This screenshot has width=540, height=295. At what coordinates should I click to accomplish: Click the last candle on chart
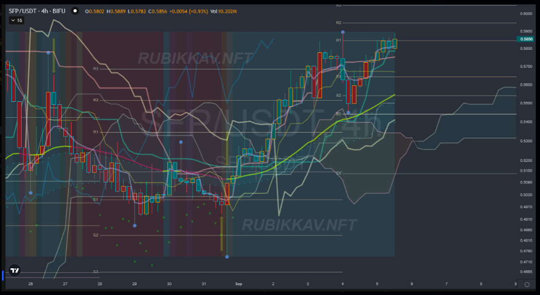[395, 43]
